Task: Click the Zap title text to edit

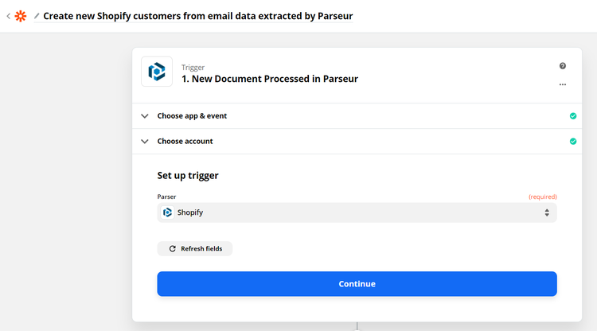Action: pos(198,16)
